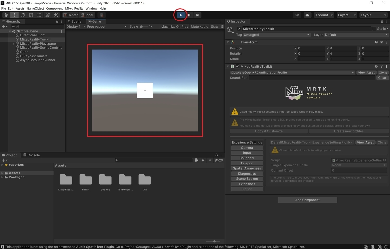Image resolution: width=390 pixels, height=249 pixels.
Task: Switch to the Console tab
Action: tap(32, 155)
